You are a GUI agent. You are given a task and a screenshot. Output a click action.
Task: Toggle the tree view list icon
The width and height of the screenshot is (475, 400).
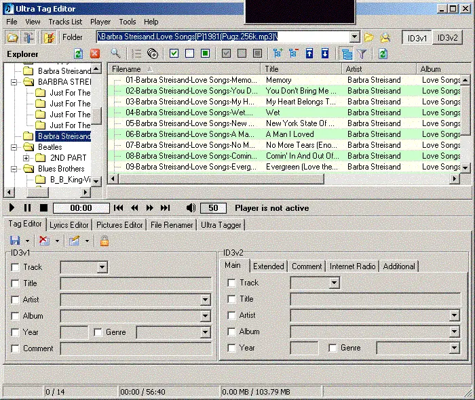pyautogui.click(x=347, y=54)
